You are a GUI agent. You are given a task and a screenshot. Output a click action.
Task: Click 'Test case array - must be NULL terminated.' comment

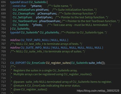click(81, 25)
